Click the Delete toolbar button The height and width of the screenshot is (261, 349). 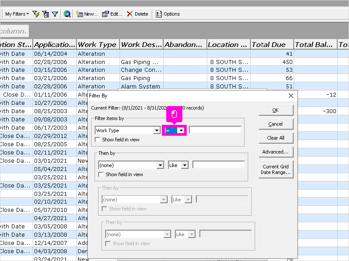click(137, 14)
